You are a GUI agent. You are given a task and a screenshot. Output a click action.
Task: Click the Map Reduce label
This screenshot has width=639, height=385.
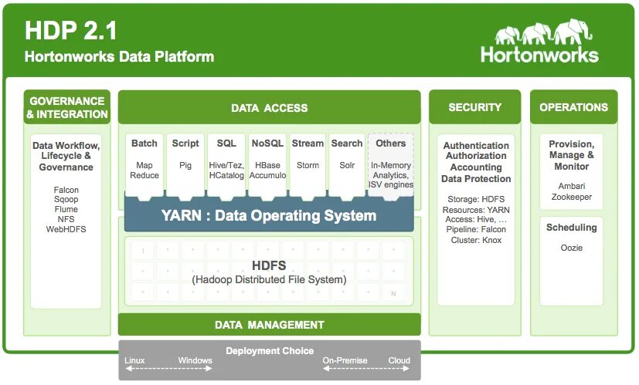(x=144, y=170)
